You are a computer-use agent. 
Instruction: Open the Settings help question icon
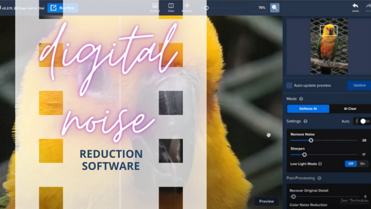pyautogui.click(x=305, y=121)
